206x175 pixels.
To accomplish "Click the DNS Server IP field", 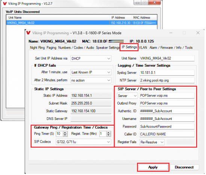I will [x=91, y=119].
